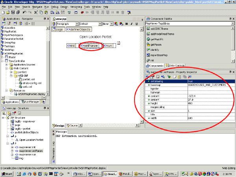Click the Save All toolbar icon
The image size is (236, 177).
click(x=18, y=13)
